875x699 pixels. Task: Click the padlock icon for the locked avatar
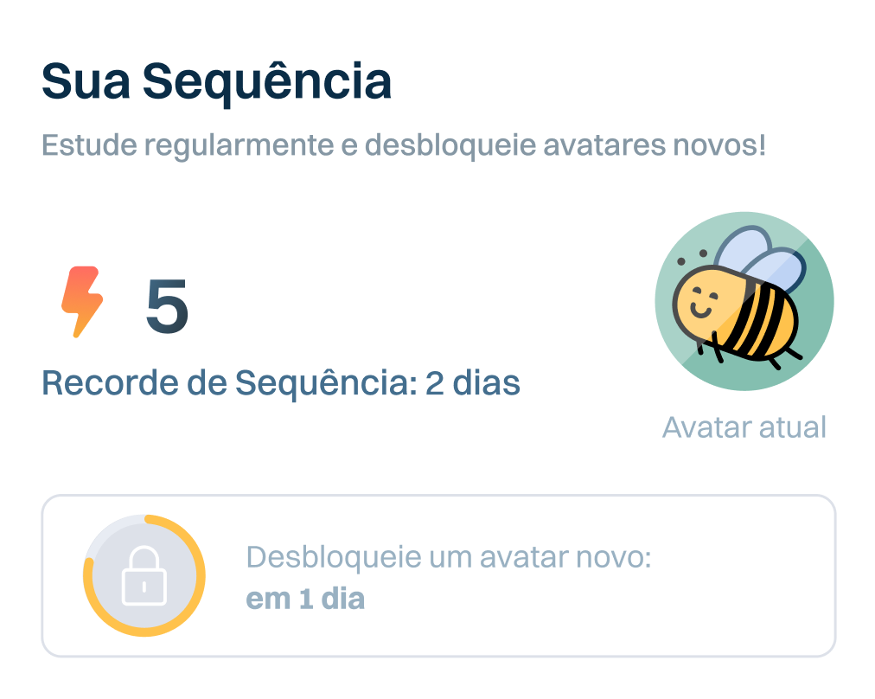(144, 578)
